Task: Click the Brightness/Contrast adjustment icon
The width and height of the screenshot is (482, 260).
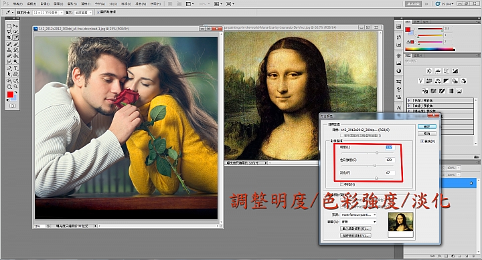Action: [x=429, y=71]
